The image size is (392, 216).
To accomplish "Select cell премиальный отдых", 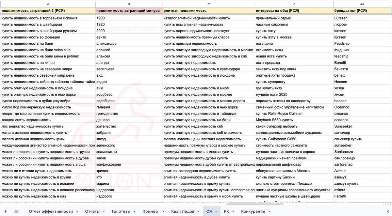I will click(x=294, y=18).
